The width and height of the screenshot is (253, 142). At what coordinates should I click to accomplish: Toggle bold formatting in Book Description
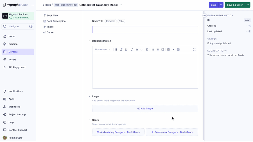coord(116,50)
